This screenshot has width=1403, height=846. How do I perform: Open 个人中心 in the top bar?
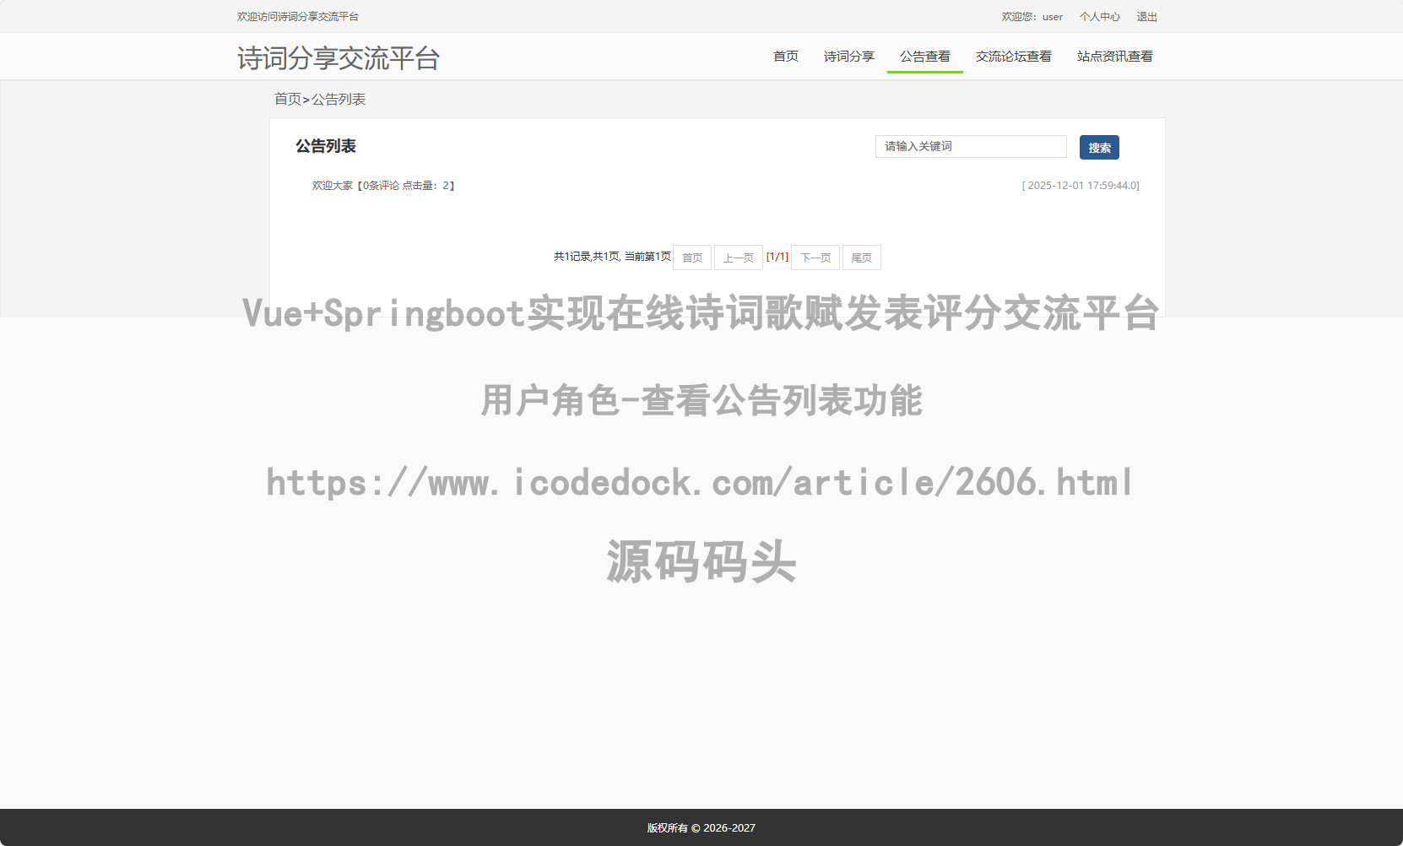tap(1099, 17)
